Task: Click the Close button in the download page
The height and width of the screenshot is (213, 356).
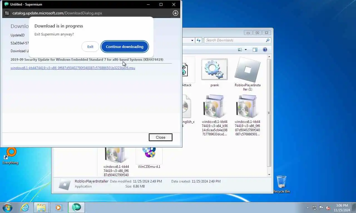Action: (x=160, y=137)
